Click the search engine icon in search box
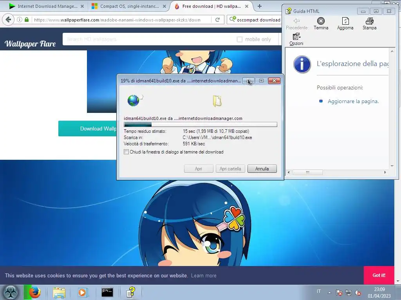 pos(233,19)
